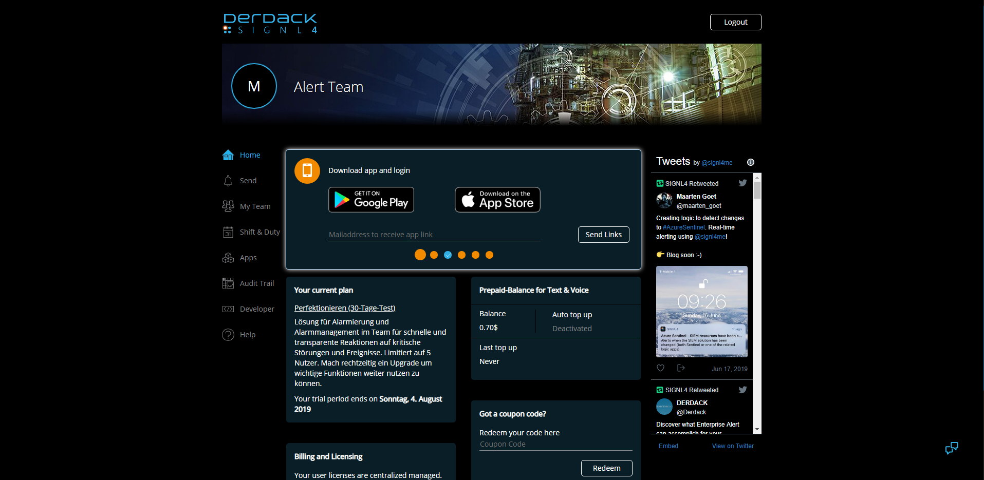This screenshot has width=984, height=480.
Task: Click the tweets scrollbar thumb
Action: (757, 190)
